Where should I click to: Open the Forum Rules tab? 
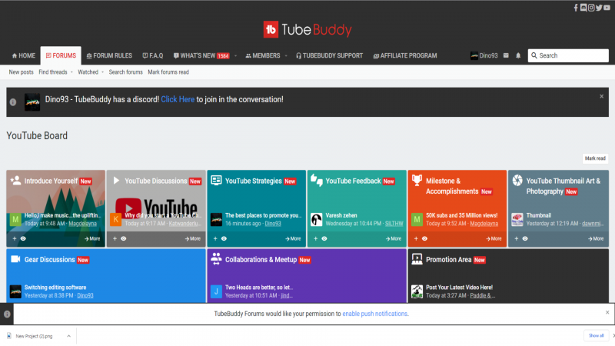[x=109, y=56]
